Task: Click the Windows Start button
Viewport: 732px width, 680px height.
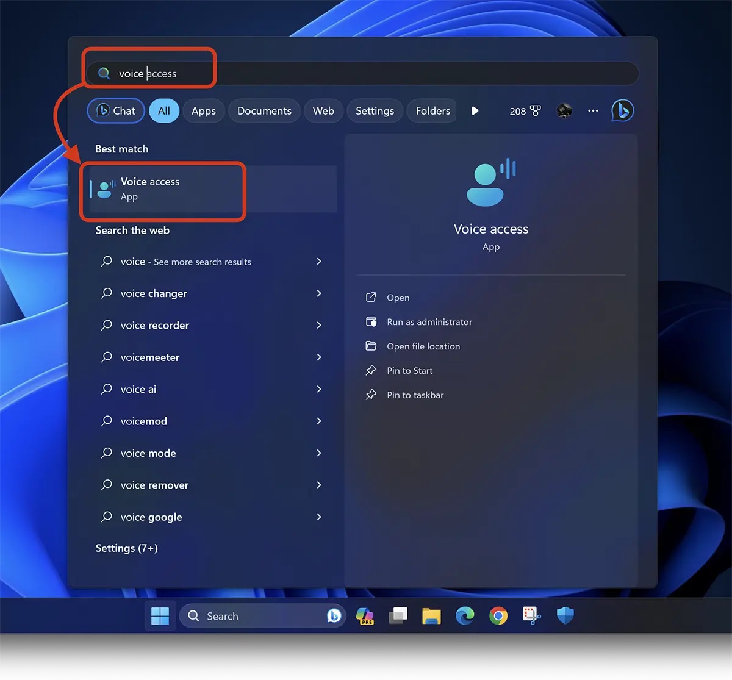Action: click(x=160, y=616)
